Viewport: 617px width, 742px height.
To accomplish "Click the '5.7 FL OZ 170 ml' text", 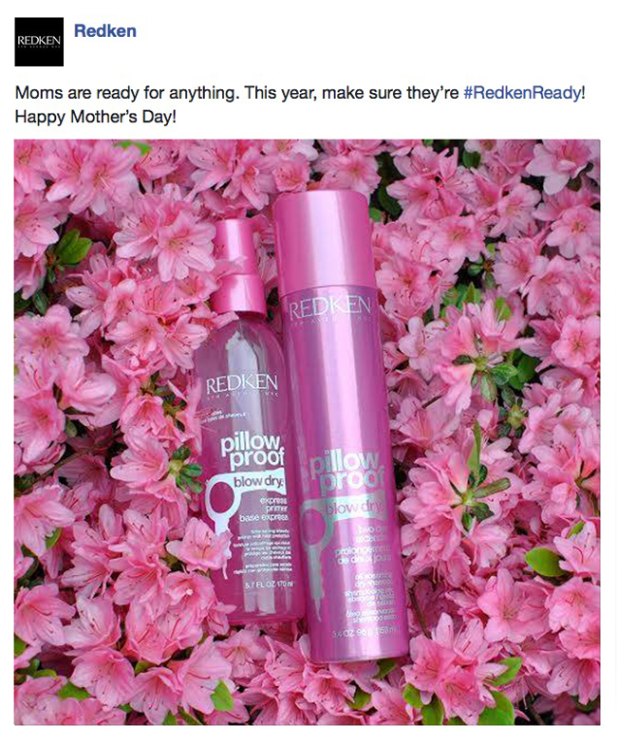I will (x=269, y=585).
